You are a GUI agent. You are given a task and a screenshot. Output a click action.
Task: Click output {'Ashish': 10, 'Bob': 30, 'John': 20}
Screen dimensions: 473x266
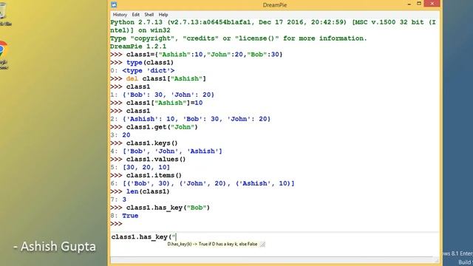[197, 119]
